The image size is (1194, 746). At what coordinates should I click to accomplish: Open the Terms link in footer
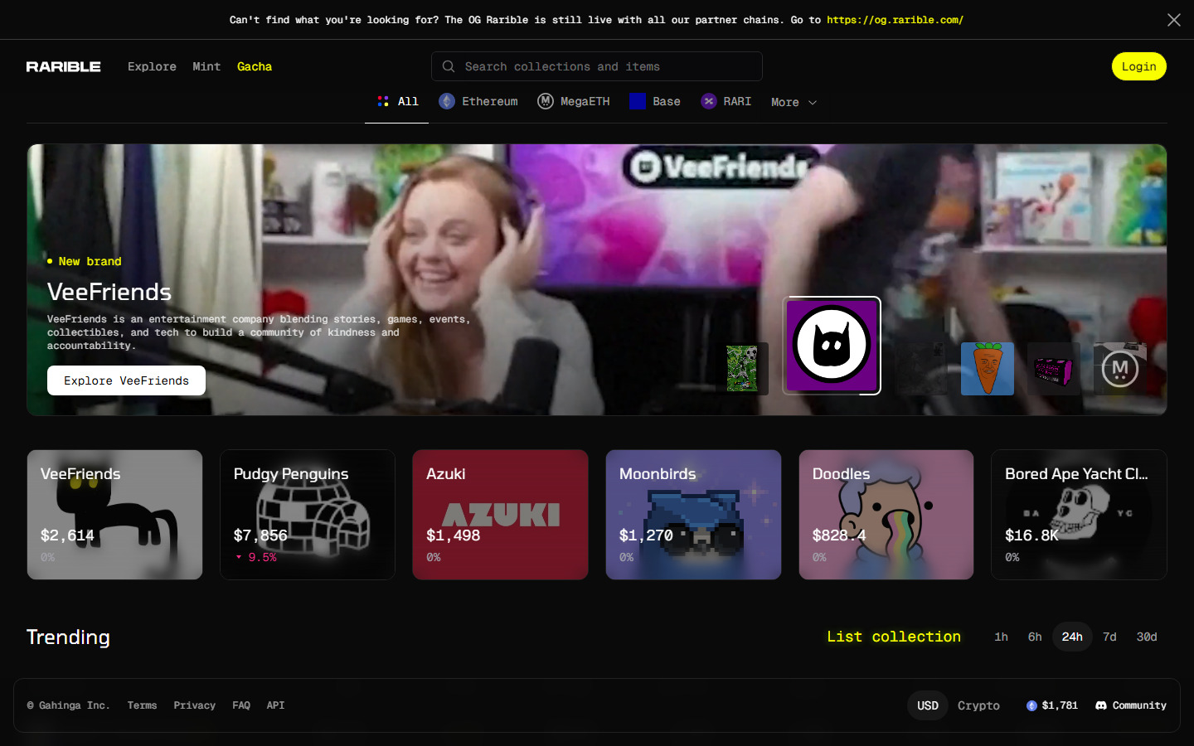(142, 705)
